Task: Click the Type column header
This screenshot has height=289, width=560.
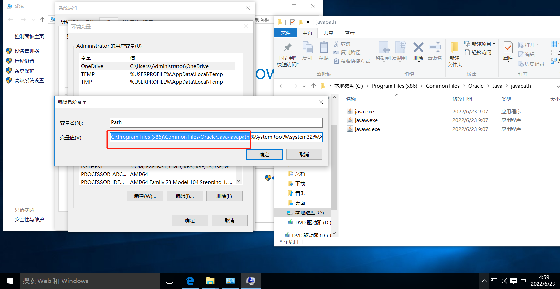Action: pos(506,99)
